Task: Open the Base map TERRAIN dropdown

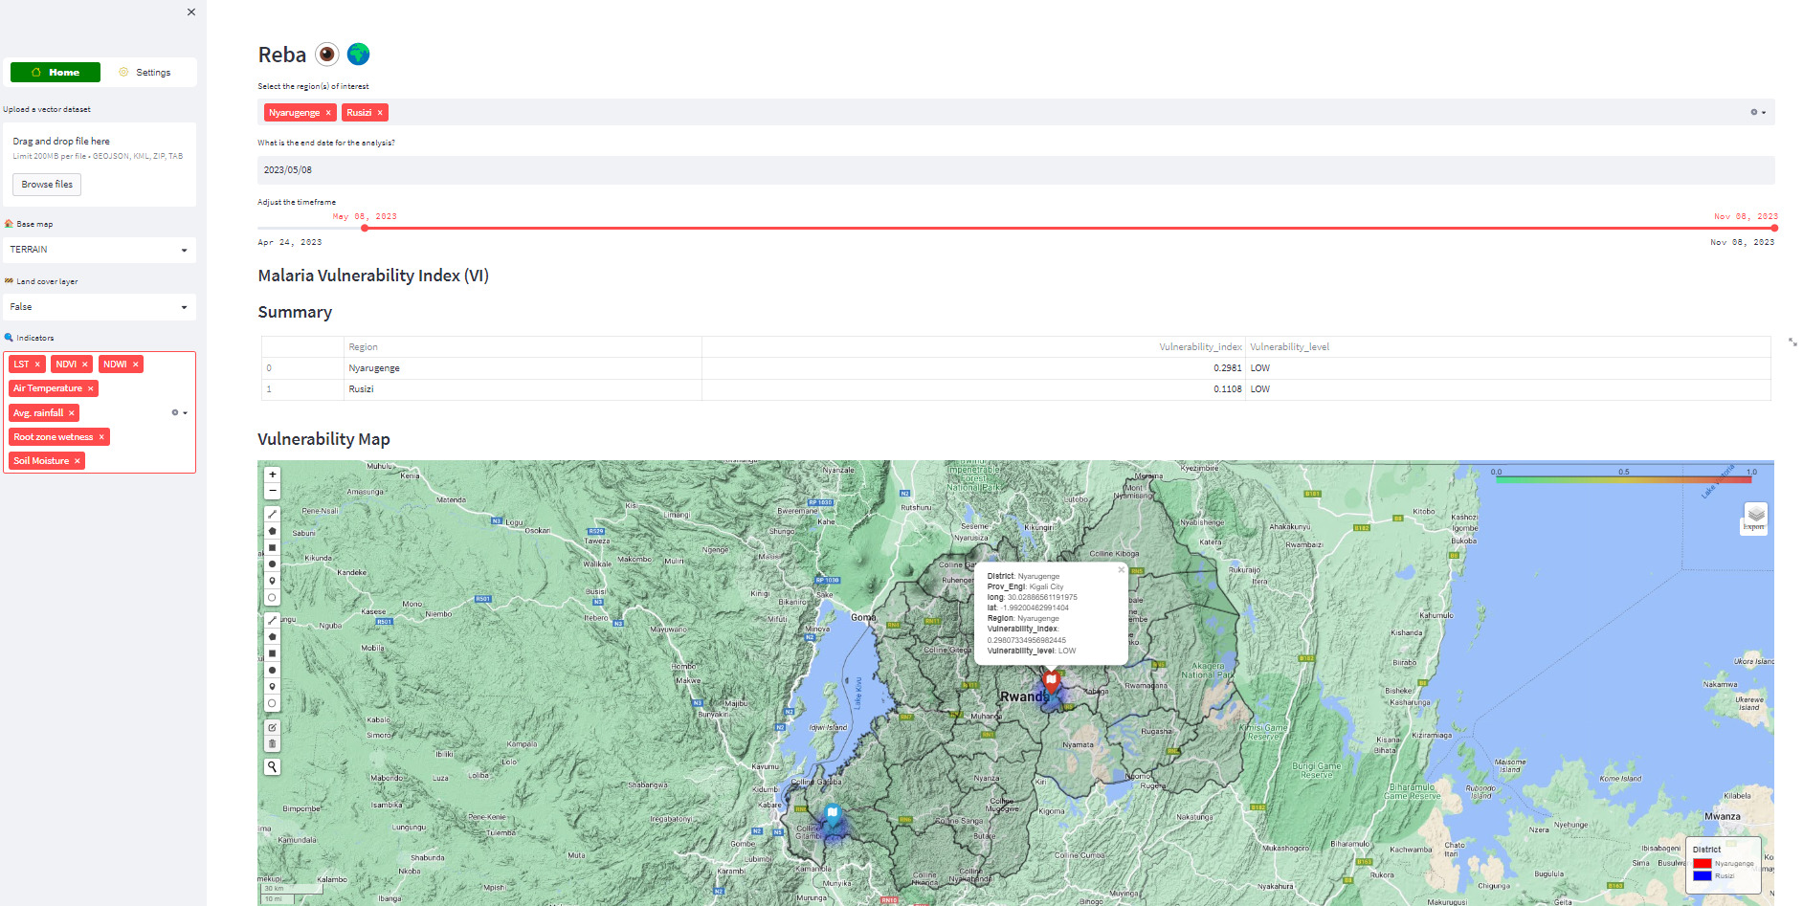Action: (100, 250)
